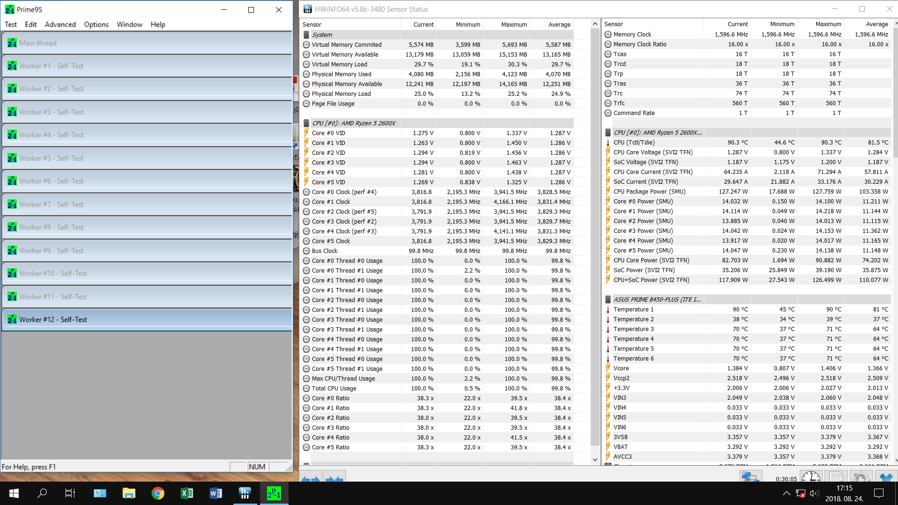Screen dimensions: 898x505
Task: Click the thermometer icon beside CPU (Tctl/Tdie)
Action: tap(608, 143)
